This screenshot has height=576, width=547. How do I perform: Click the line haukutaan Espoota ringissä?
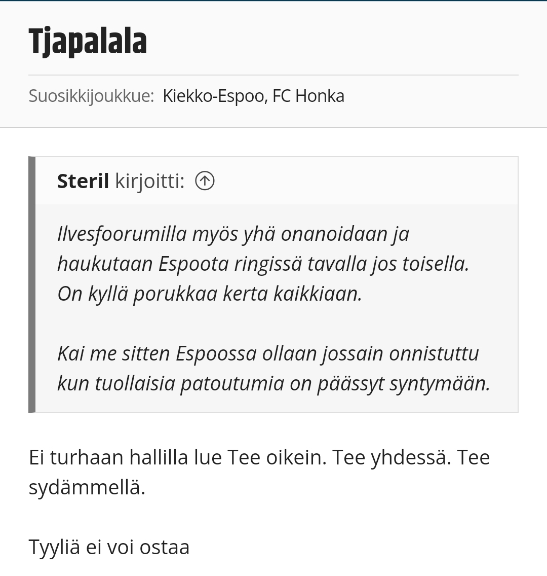[x=263, y=264]
